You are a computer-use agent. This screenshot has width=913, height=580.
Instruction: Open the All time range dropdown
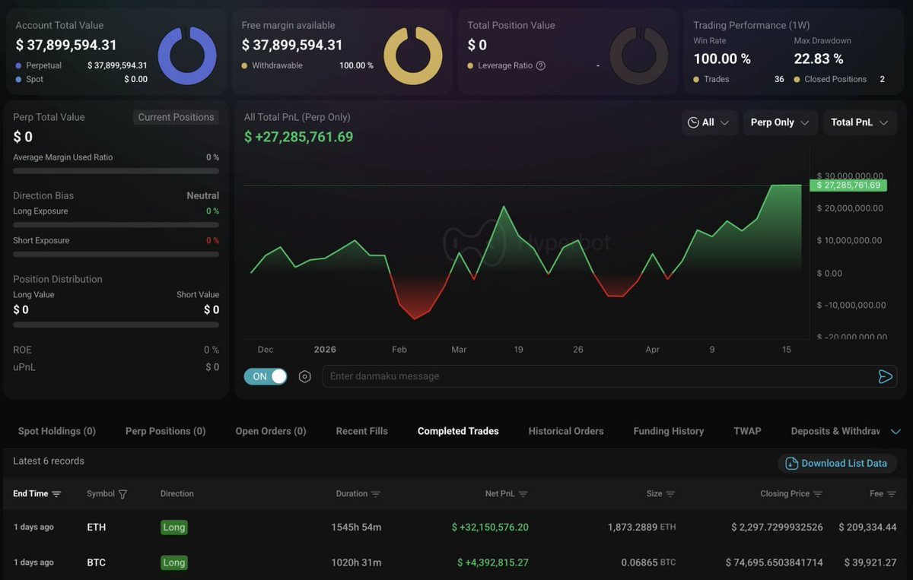pos(709,122)
